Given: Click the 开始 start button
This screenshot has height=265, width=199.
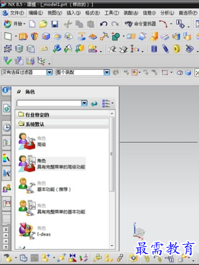Looking at the screenshot, I should tap(14, 24).
